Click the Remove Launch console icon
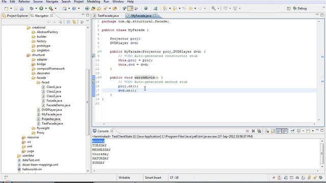Screen dimensions: 326x183 [x=253, y=131]
